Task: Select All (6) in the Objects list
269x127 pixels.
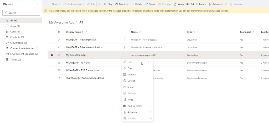Action: pos(21,20)
